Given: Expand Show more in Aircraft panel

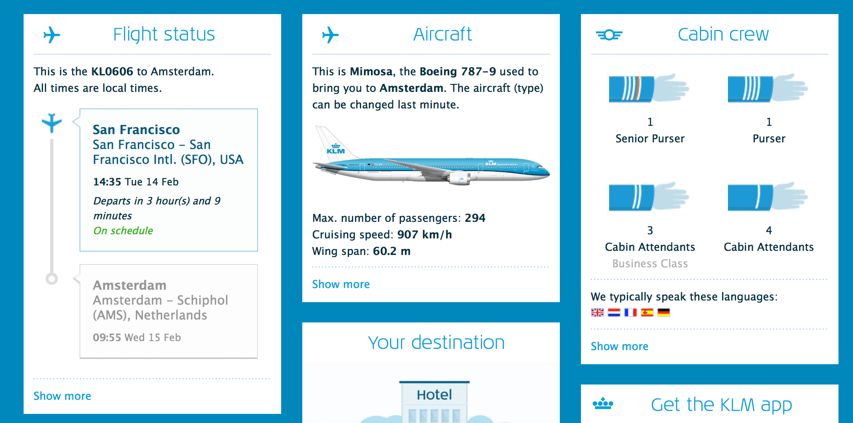Looking at the screenshot, I should click(340, 284).
